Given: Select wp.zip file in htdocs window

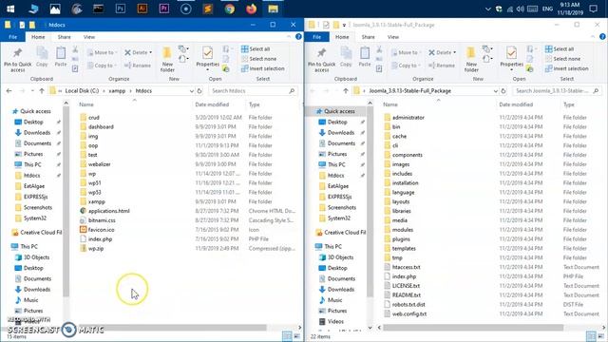Looking at the screenshot, I should (x=96, y=249).
